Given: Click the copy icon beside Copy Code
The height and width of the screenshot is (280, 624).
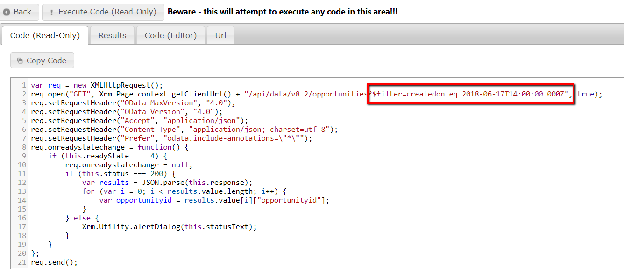Looking at the screenshot, I should pyautogui.click(x=20, y=61).
